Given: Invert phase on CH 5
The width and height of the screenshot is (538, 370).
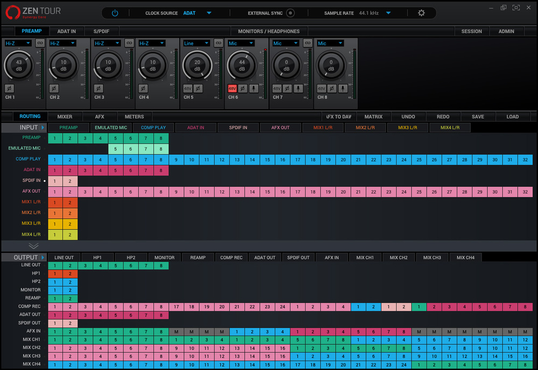Looking at the screenshot, I should coord(198,88).
